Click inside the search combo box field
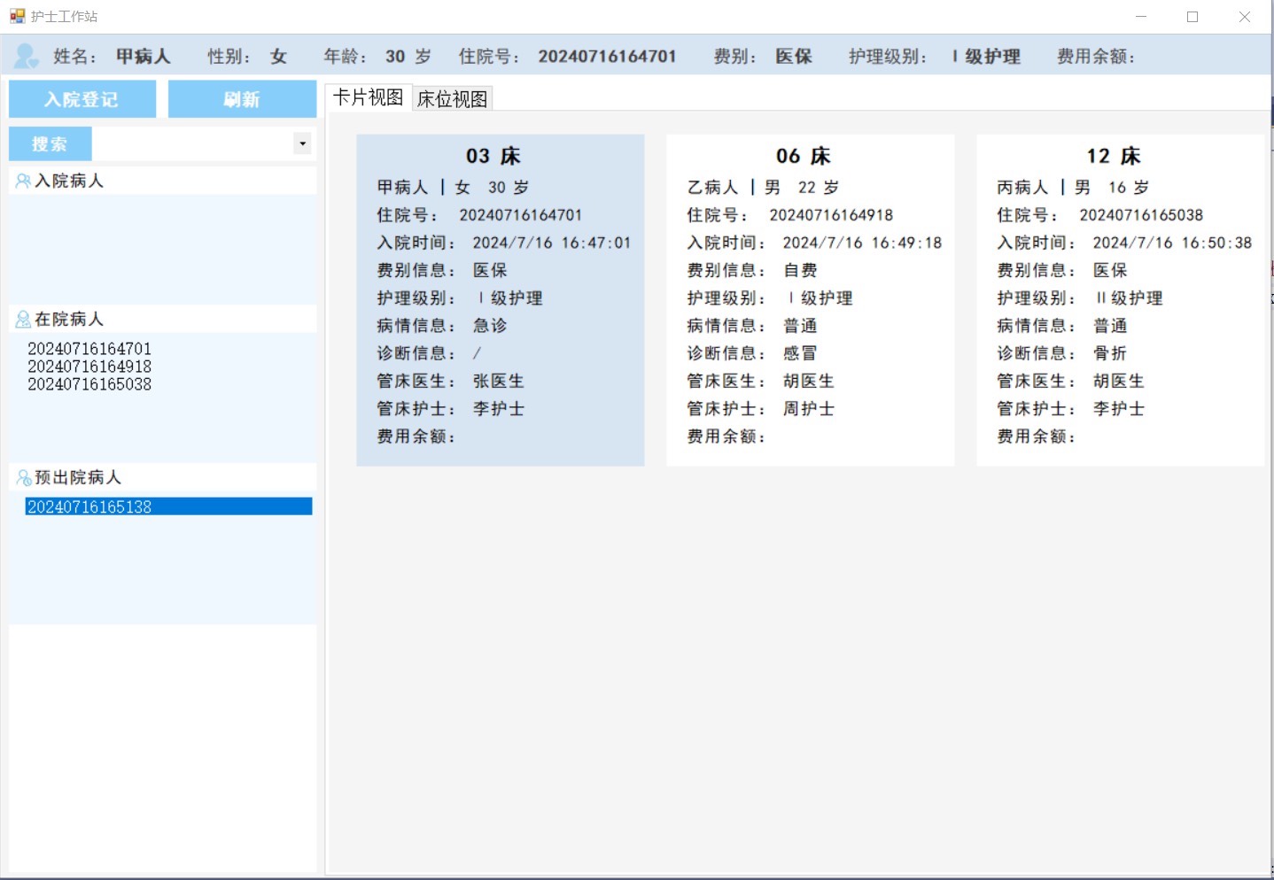This screenshot has height=880, width=1274. [x=191, y=143]
